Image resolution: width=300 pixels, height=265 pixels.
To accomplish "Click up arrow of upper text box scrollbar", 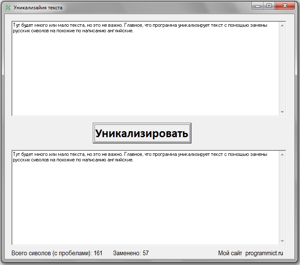I will (282, 25).
